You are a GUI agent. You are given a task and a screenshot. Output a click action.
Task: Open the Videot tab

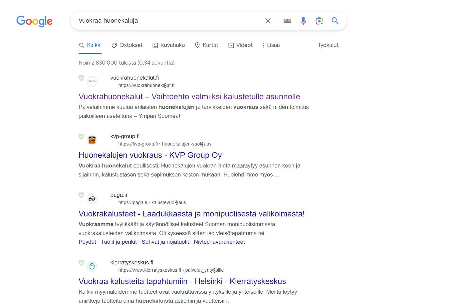pos(241,45)
